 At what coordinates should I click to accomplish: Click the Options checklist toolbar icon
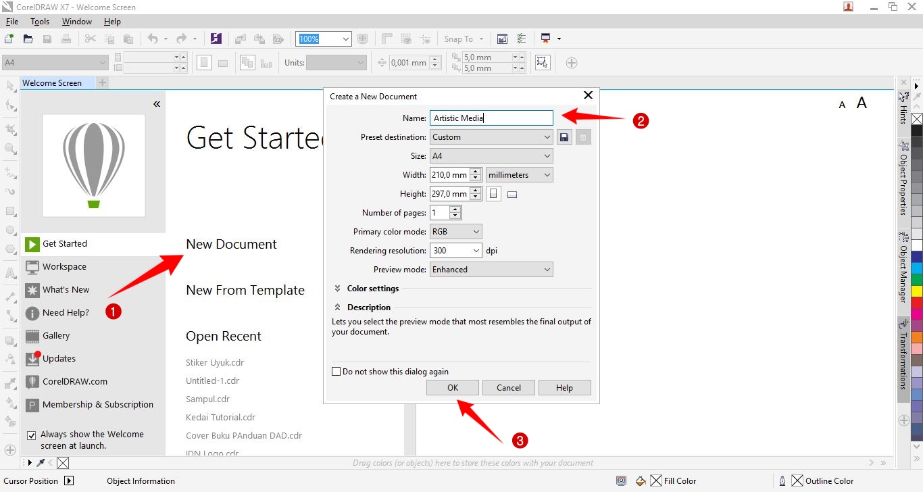click(521, 39)
